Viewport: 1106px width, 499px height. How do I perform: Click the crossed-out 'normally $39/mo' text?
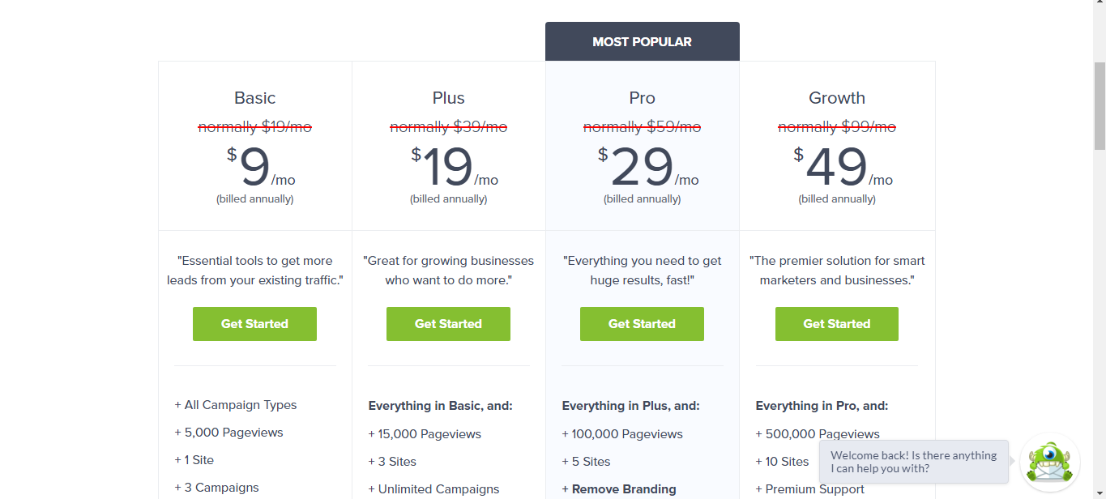(x=448, y=127)
